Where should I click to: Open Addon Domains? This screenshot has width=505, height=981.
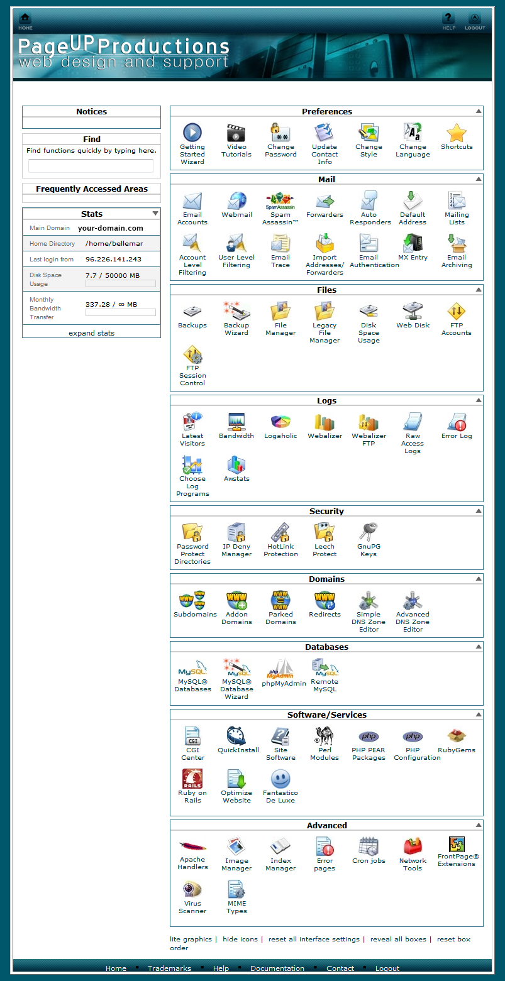pyautogui.click(x=236, y=601)
